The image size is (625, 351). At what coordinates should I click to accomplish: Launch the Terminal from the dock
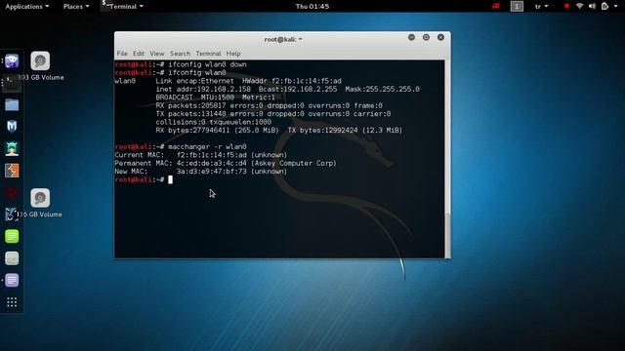[12, 83]
